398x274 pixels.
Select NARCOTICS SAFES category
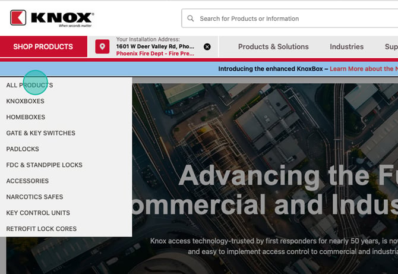click(x=34, y=197)
